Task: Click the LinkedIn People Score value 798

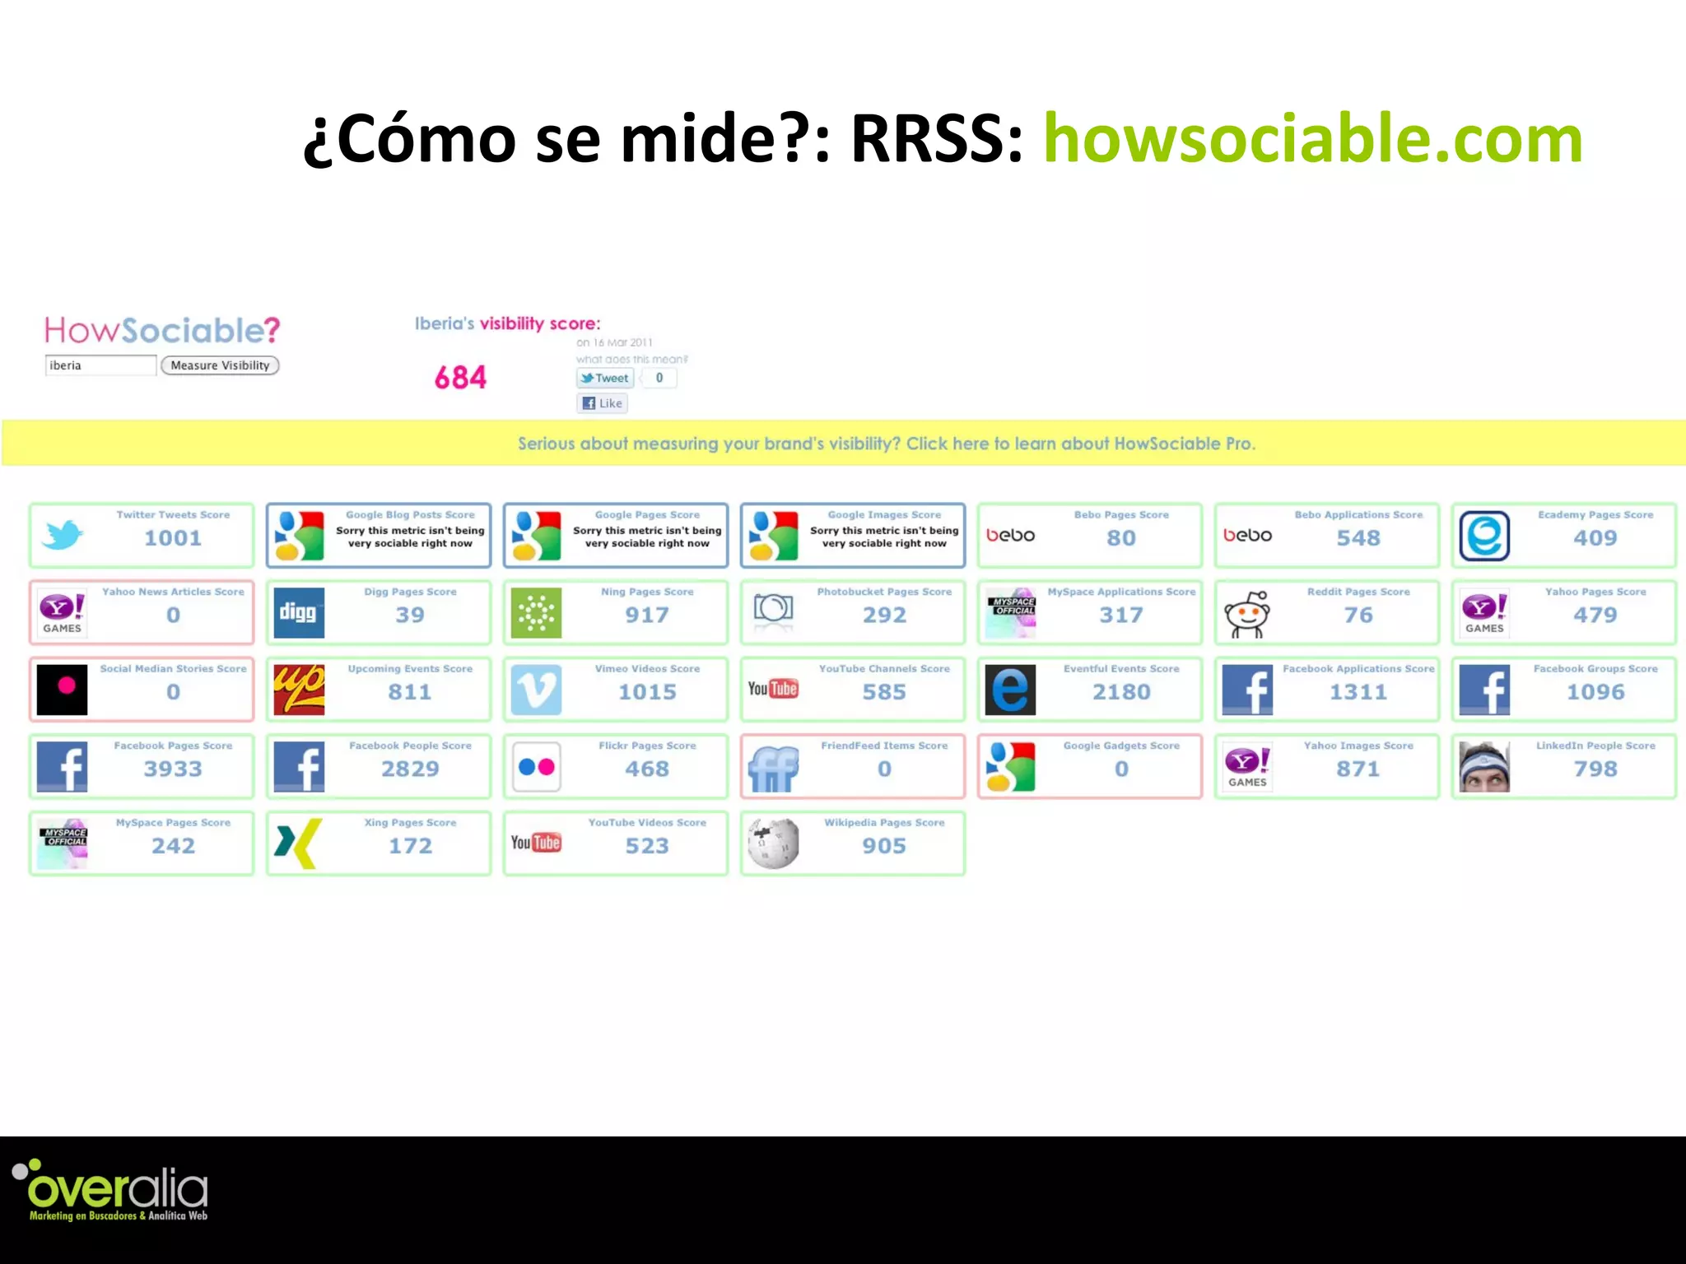Action: [x=1595, y=769]
